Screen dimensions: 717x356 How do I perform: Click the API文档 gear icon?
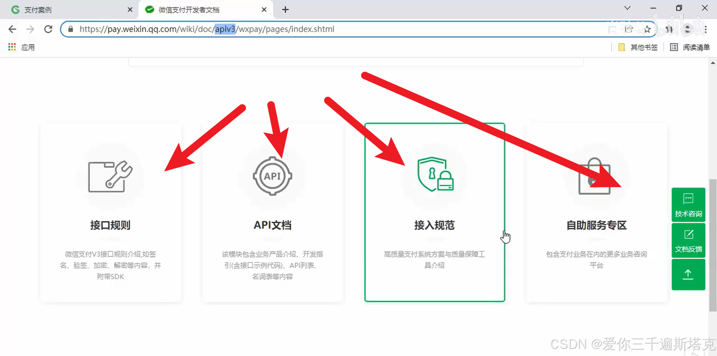pyautogui.click(x=273, y=176)
